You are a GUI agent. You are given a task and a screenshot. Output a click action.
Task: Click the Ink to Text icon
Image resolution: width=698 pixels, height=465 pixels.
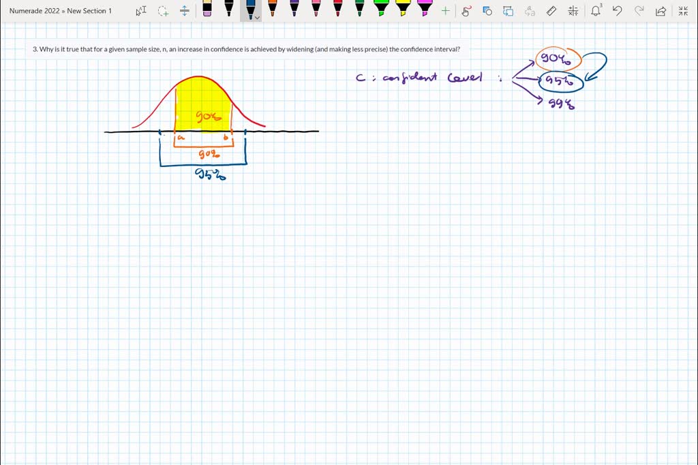coord(509,11)
